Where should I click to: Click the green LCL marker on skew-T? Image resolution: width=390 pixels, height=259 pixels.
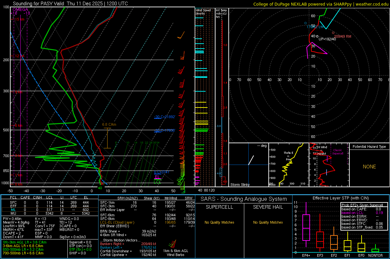click(157, 182)
